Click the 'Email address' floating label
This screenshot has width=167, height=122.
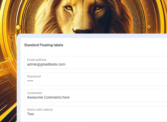click(x=37, y=60)
